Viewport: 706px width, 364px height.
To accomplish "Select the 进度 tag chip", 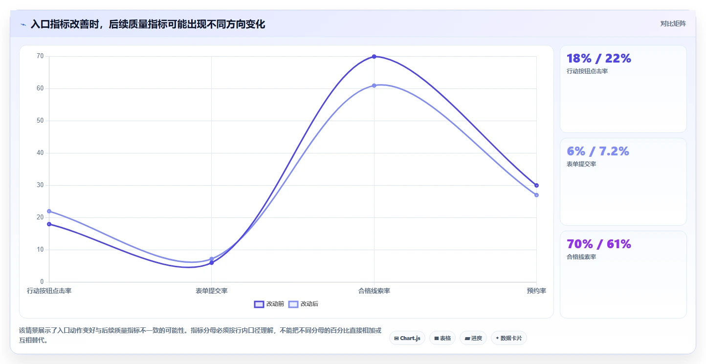I will point(473,338).
